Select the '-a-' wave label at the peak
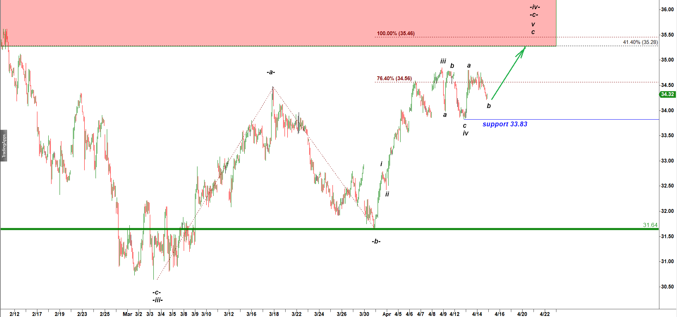 pos(270,72)
